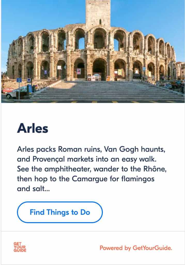This screenshot has width=185, height=265.
Task: Click the GetYourGuide logo icon
Action: tap(20, 247)
